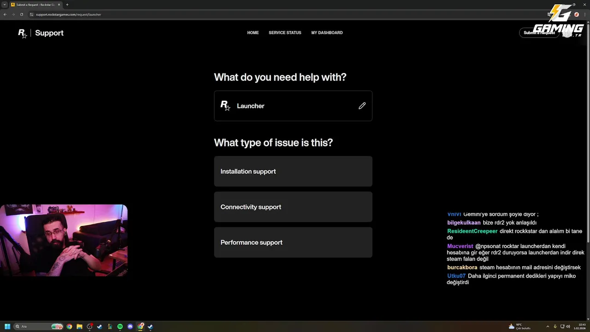The height and width of the screenshot is (332, 590).
Task: Click chat username bilgekulkaan
Action: [464, 223]
